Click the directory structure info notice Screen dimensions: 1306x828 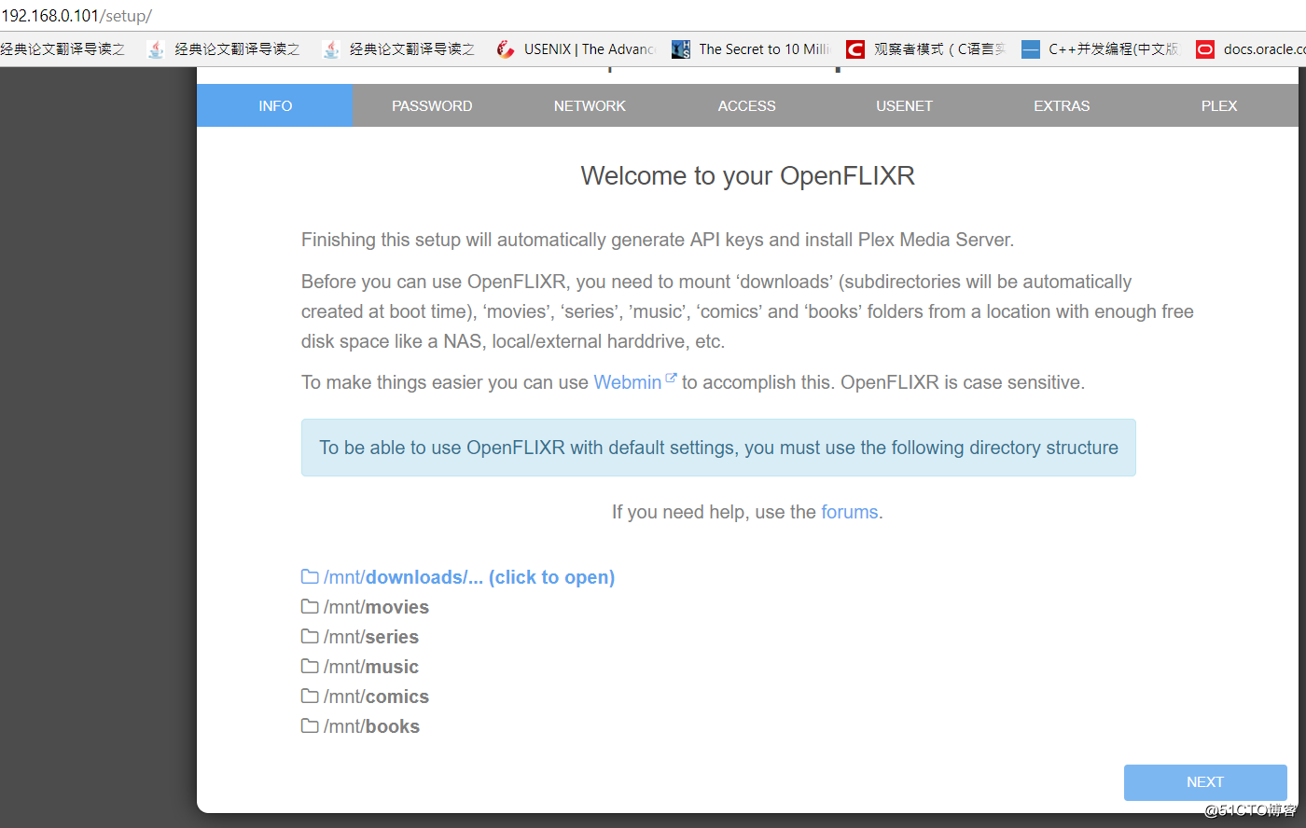click(x=718, y=448)
